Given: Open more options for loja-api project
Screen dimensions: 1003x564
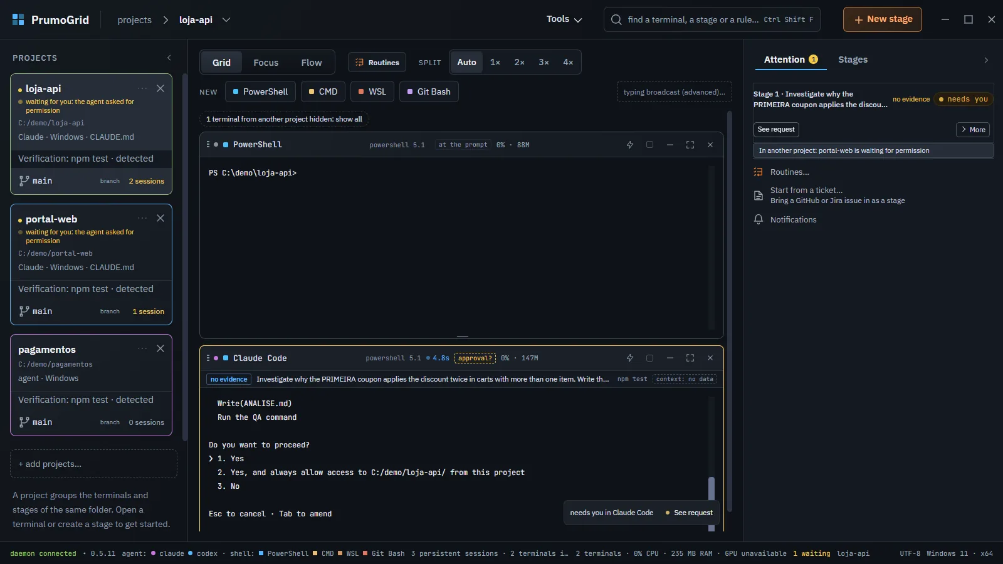Looking at the screenshot, I should click(142, 88).
